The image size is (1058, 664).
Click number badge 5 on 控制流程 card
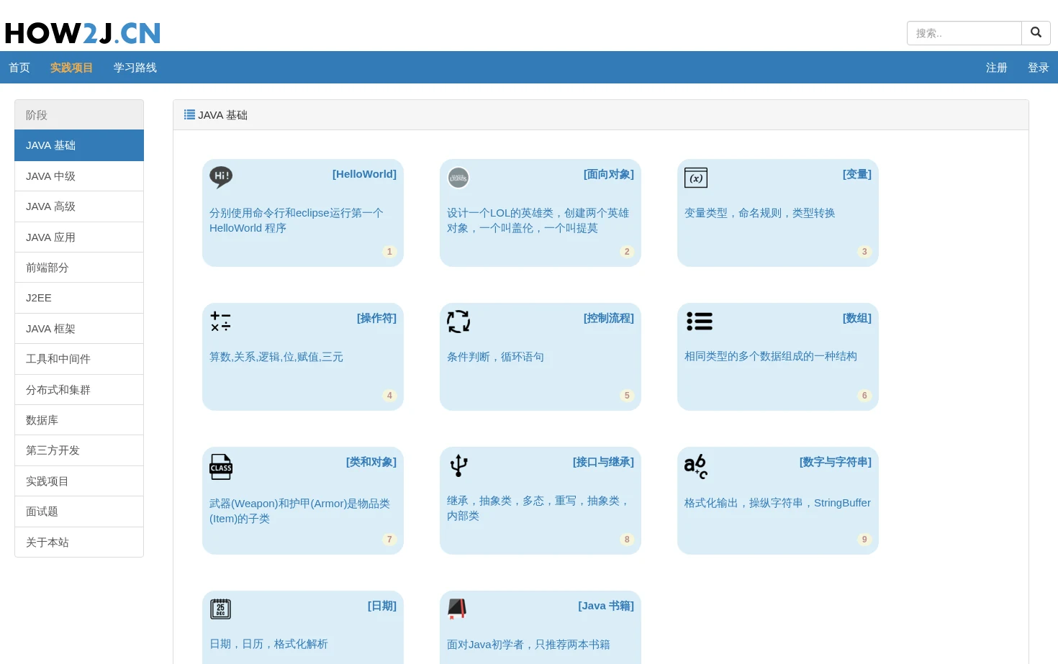click(x=627, y=396)
